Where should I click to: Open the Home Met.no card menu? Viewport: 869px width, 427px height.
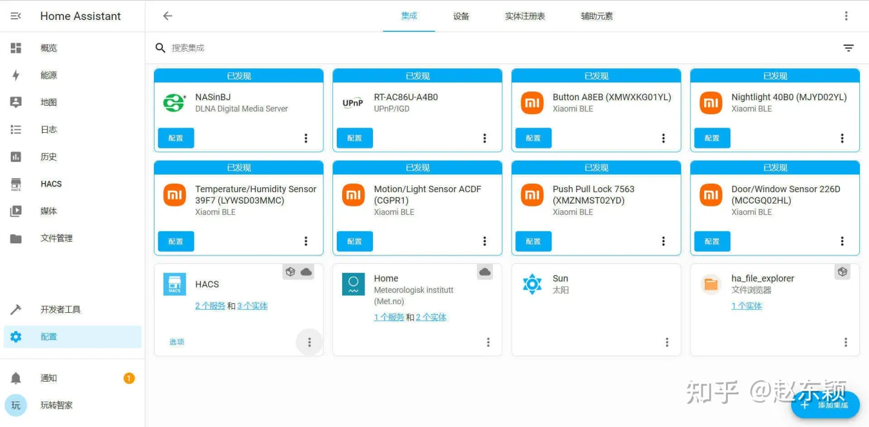coord(488,342)
